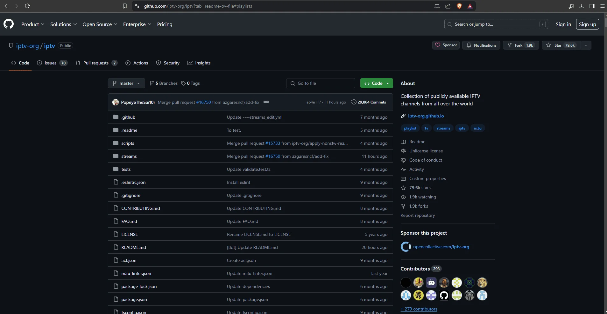Screen dimensions: 607x314
Task: Open browser downloads icon
Action: 582,6
